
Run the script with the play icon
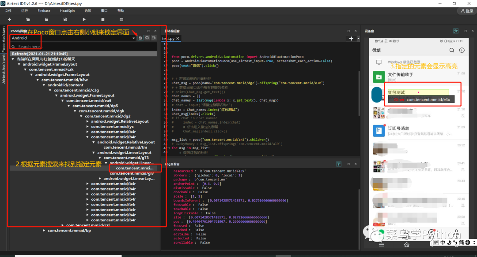(84, 19)
